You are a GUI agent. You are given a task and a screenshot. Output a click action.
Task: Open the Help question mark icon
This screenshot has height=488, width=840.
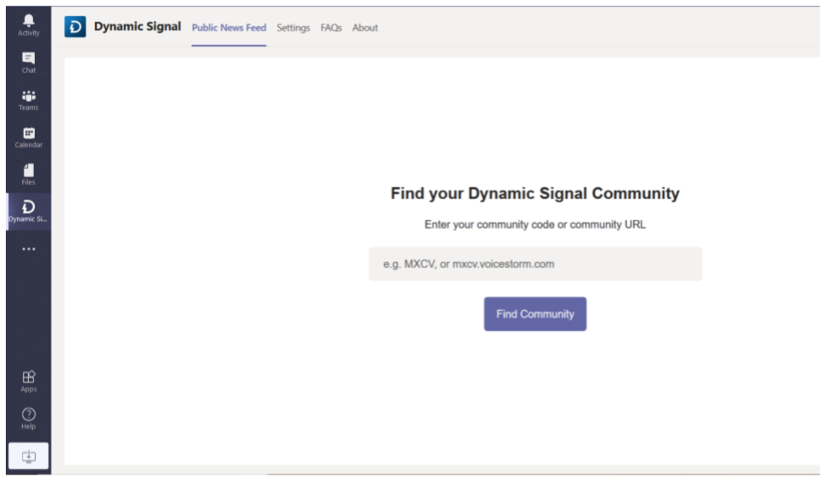(28, 414)
